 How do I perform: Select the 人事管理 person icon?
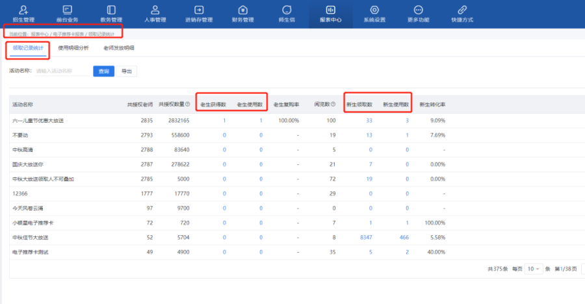point(155,10)
